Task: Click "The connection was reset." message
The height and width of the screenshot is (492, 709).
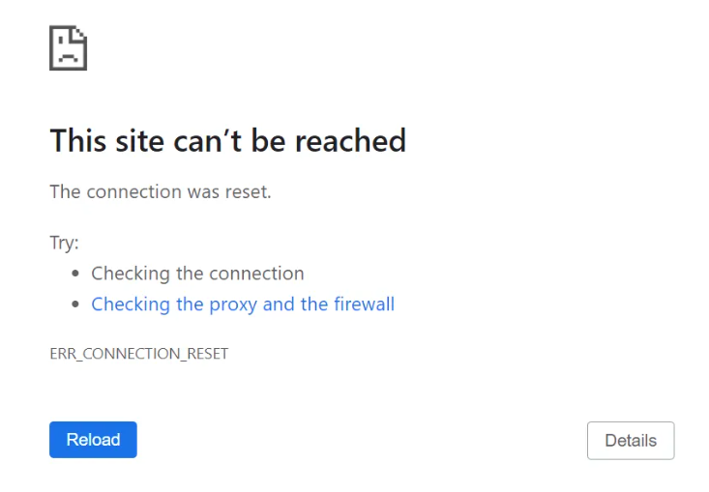Action: 161,191
